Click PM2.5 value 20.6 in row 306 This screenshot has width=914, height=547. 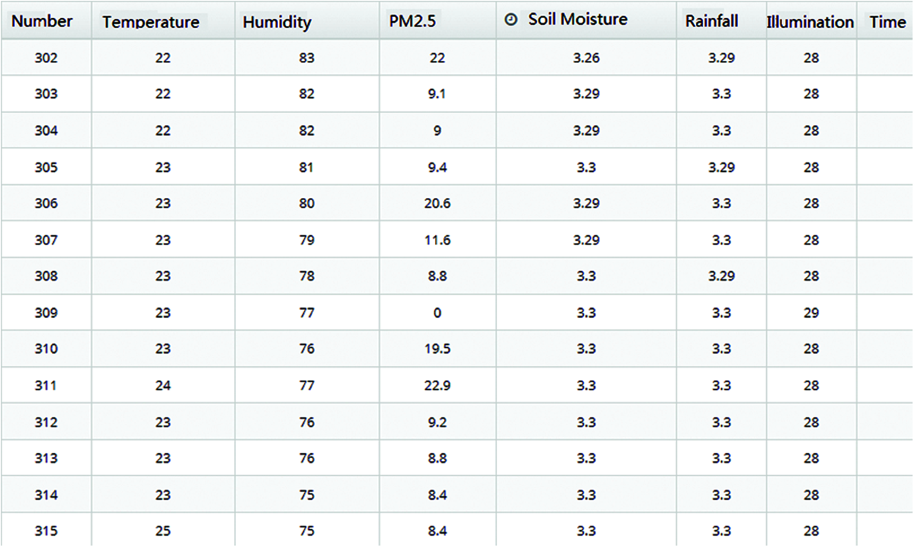pos(437,204)
